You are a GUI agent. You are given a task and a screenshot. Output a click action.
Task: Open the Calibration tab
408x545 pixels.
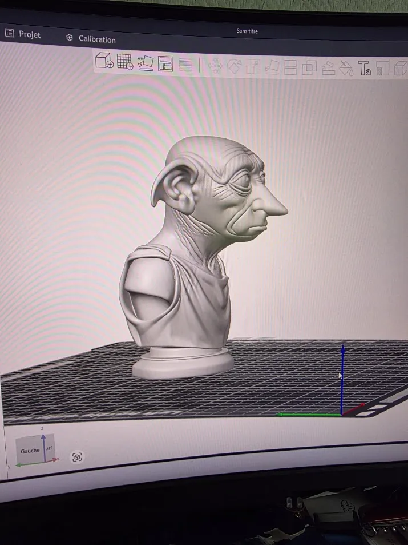point(91,38)
